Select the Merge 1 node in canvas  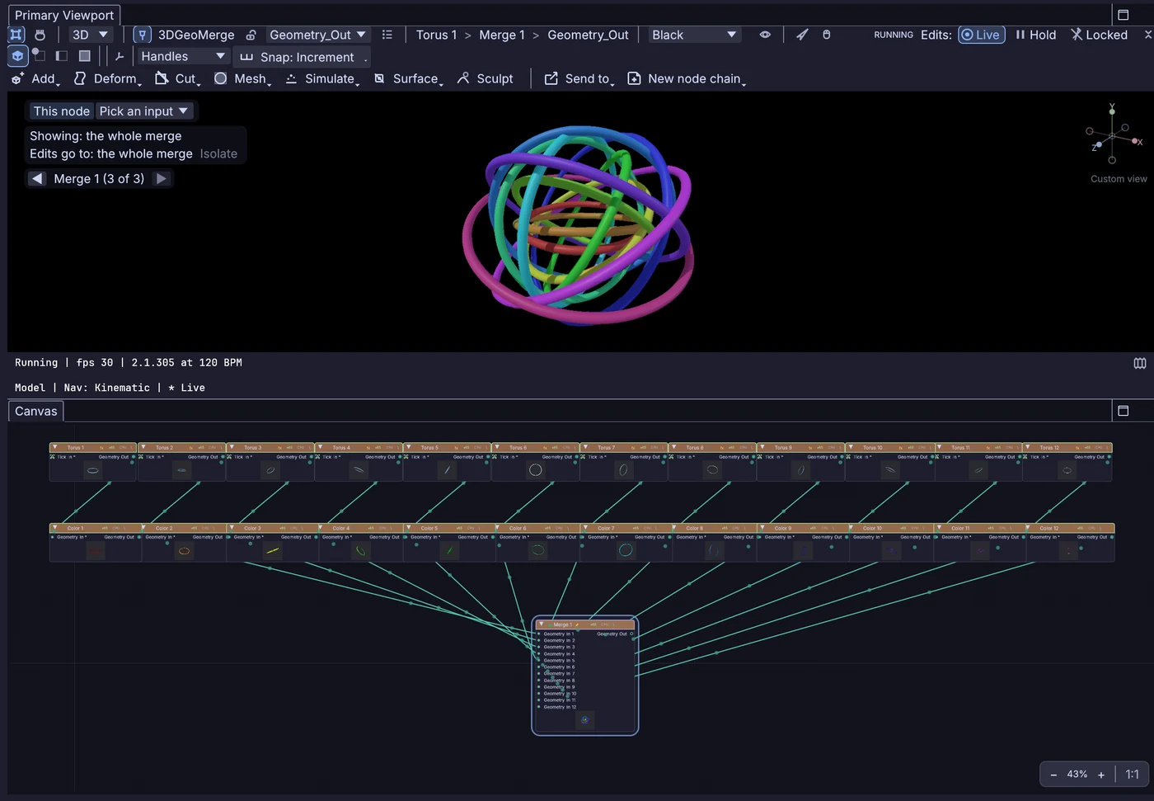point(585,675)
